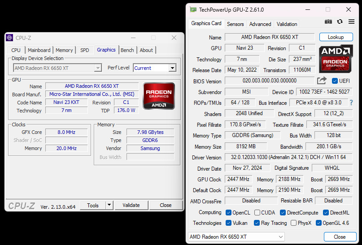Toggle the Ray Tracing checkbox
This screenshot has width=362, height=245.
click(257, 223)
